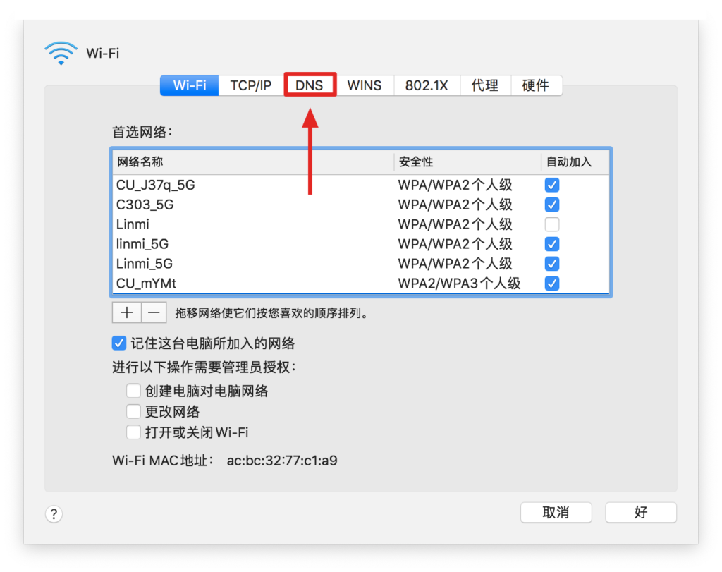
Task: Open help with the question mark button
Action: coord(54,513)
